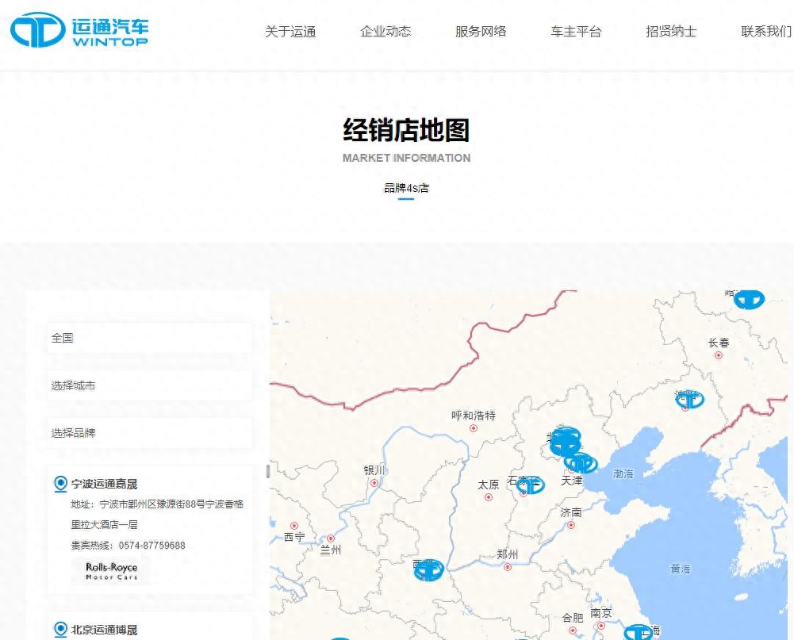
Task: Open the 服务网络 menu item
Action: (479, 33)
